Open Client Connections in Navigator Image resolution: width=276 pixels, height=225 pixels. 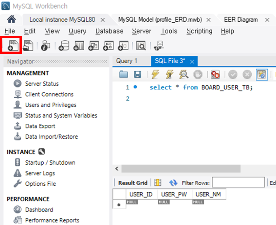(49, 94)
